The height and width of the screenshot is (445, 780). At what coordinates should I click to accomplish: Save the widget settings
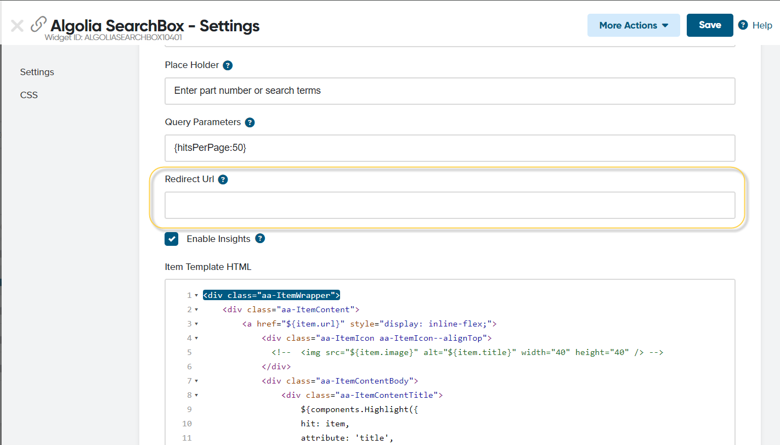click(710, 25)
